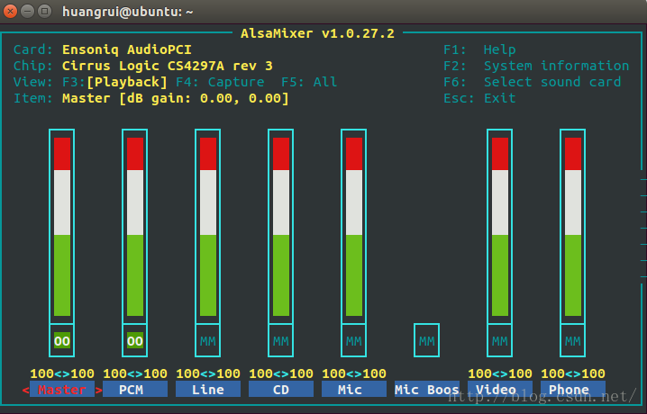The height and width of the screenshot is (414, 647).
Task: Select the Phone channel label
Action: 573,390
